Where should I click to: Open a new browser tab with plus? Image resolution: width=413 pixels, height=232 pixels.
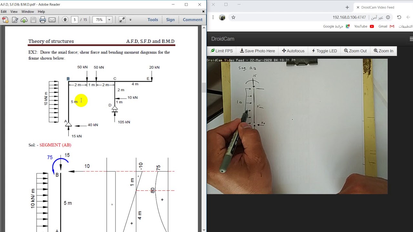point(347,7)
